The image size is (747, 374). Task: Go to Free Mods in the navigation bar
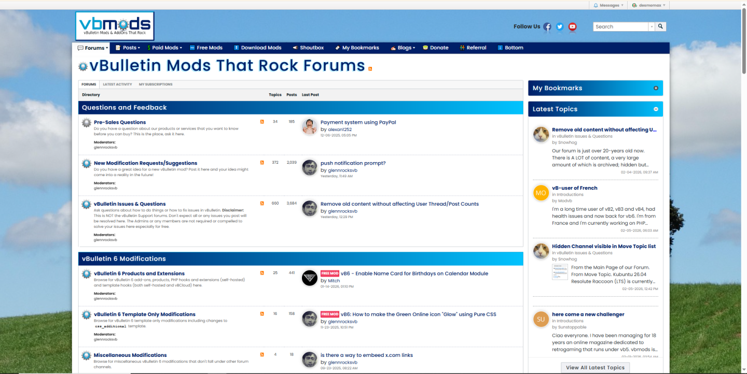point(206,48)
